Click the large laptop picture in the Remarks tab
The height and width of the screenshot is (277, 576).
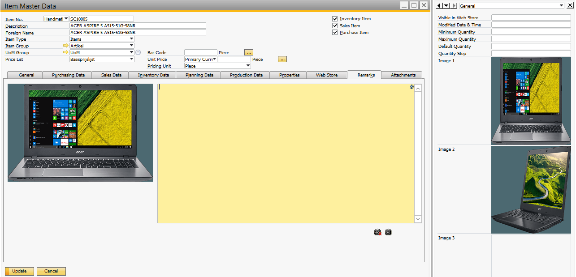[x=80, y=132]
